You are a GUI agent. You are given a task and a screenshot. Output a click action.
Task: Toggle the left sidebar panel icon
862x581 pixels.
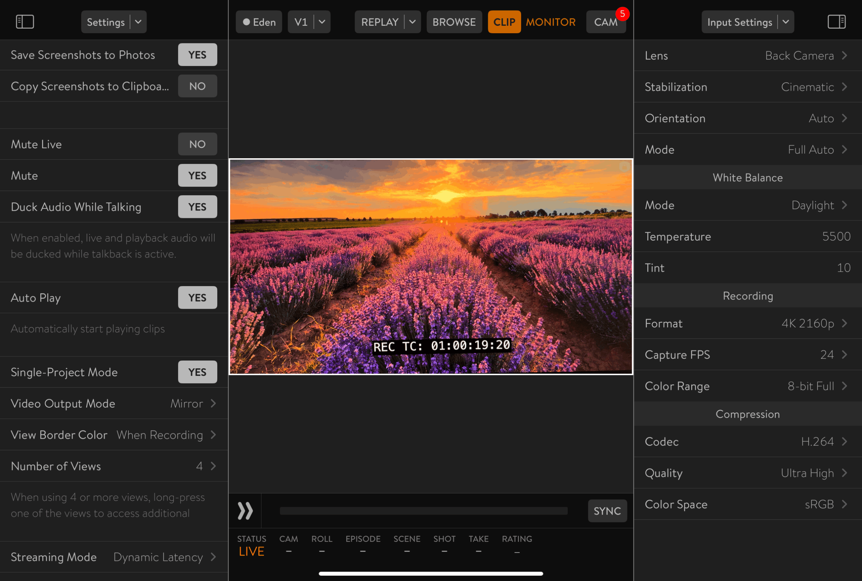tap(25, 22)
